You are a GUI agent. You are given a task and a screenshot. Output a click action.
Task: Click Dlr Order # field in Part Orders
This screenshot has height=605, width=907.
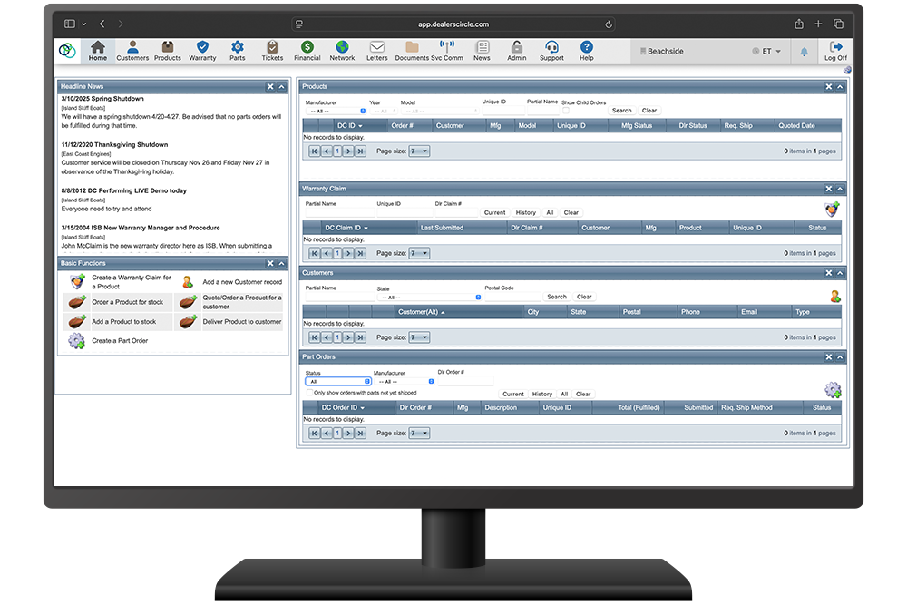465,381
